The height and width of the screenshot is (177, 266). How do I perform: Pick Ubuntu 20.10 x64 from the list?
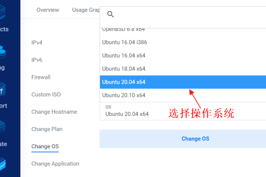coord(124,95)
